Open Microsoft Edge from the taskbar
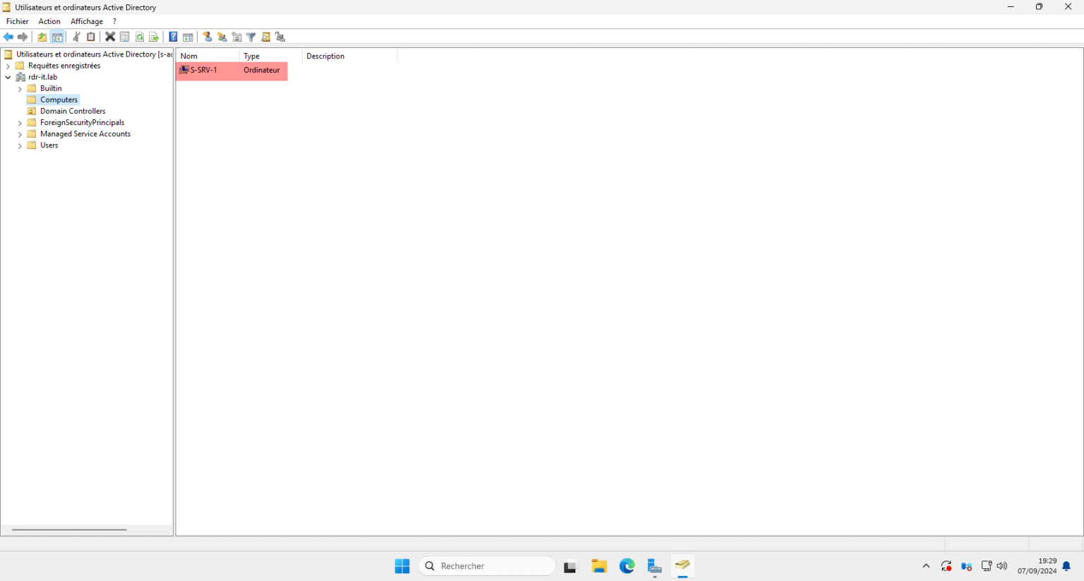Image resolution: width=1084 pixels, height=581 pixels. 627,565
